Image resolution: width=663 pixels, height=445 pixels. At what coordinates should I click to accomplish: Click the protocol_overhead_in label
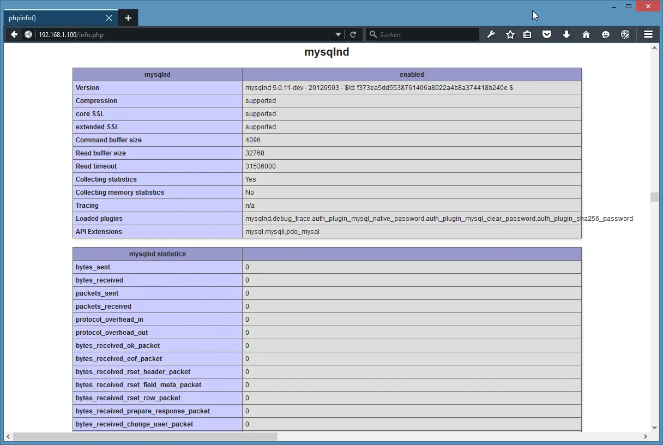pos(110,320)
